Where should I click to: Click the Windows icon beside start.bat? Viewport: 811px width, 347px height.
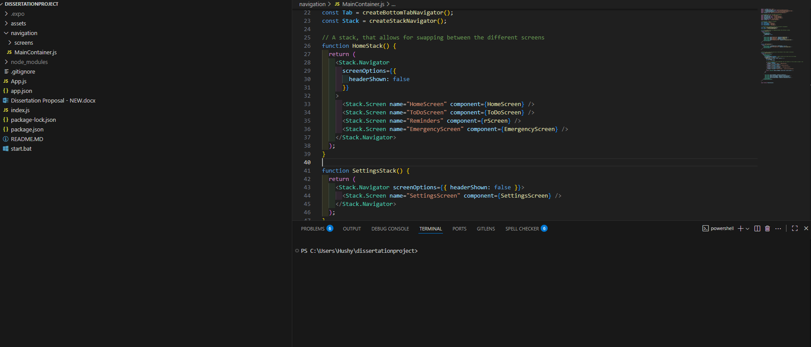[x=6, y=149]
